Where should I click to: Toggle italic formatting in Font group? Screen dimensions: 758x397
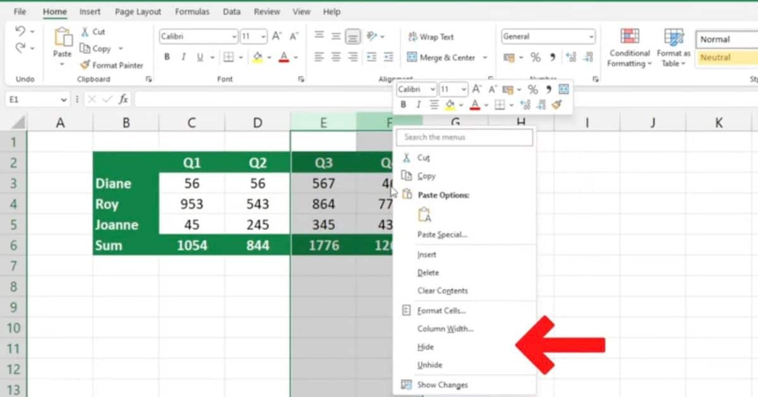182,57
